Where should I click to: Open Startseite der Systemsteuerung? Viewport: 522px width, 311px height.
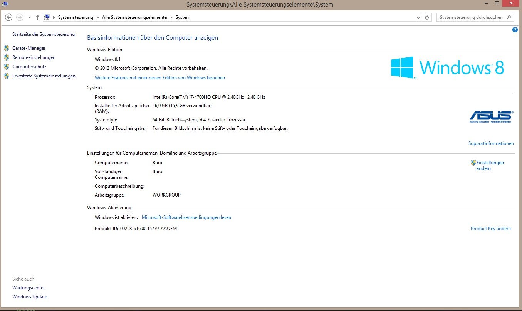pyautogui.click(x=44, y=34)
